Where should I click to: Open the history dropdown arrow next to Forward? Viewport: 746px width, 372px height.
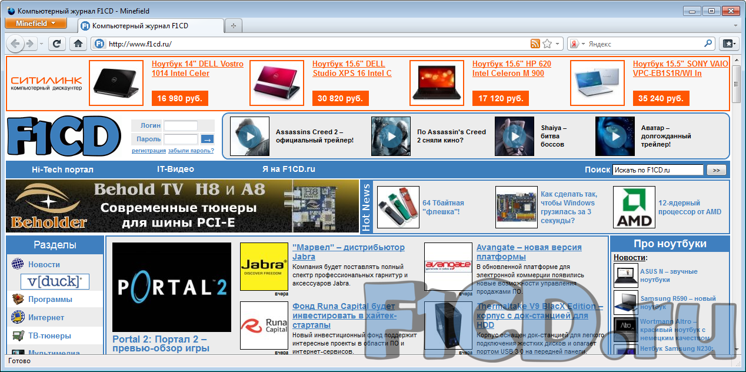click(x=41, y=44)
